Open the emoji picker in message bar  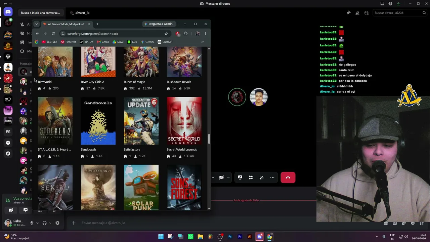(x=413, y=223)
